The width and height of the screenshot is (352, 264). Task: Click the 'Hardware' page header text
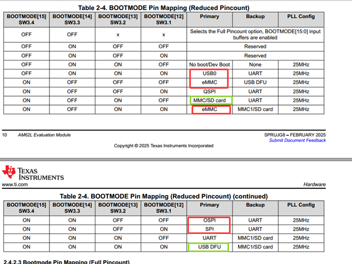[315, 185]
